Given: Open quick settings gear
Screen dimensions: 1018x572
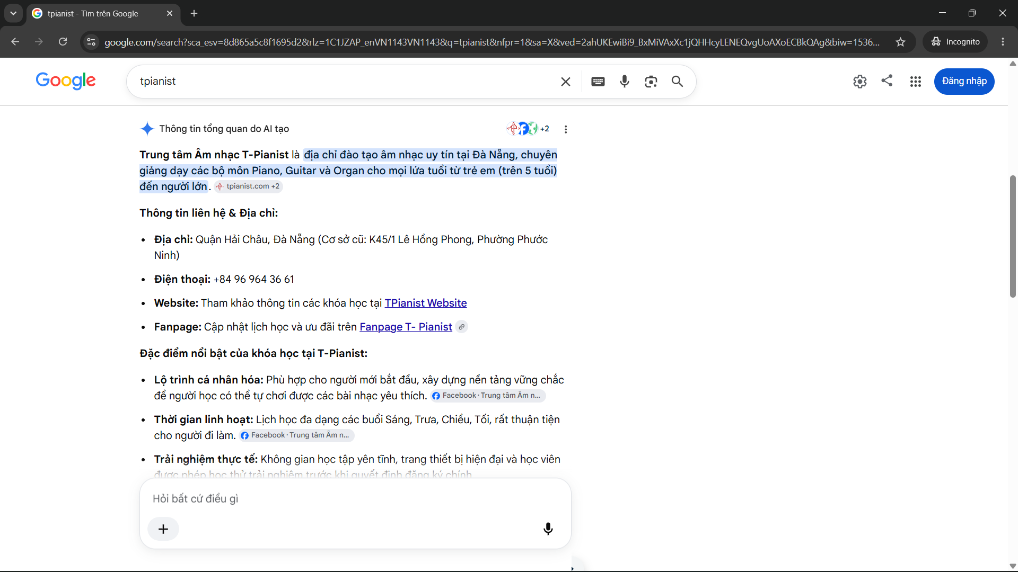Looking at the screenshot, I should point(860,81).
